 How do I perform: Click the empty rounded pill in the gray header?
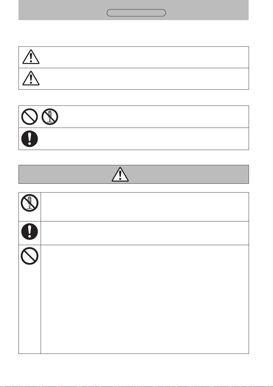pyautogui.click(x=136, y=13)
